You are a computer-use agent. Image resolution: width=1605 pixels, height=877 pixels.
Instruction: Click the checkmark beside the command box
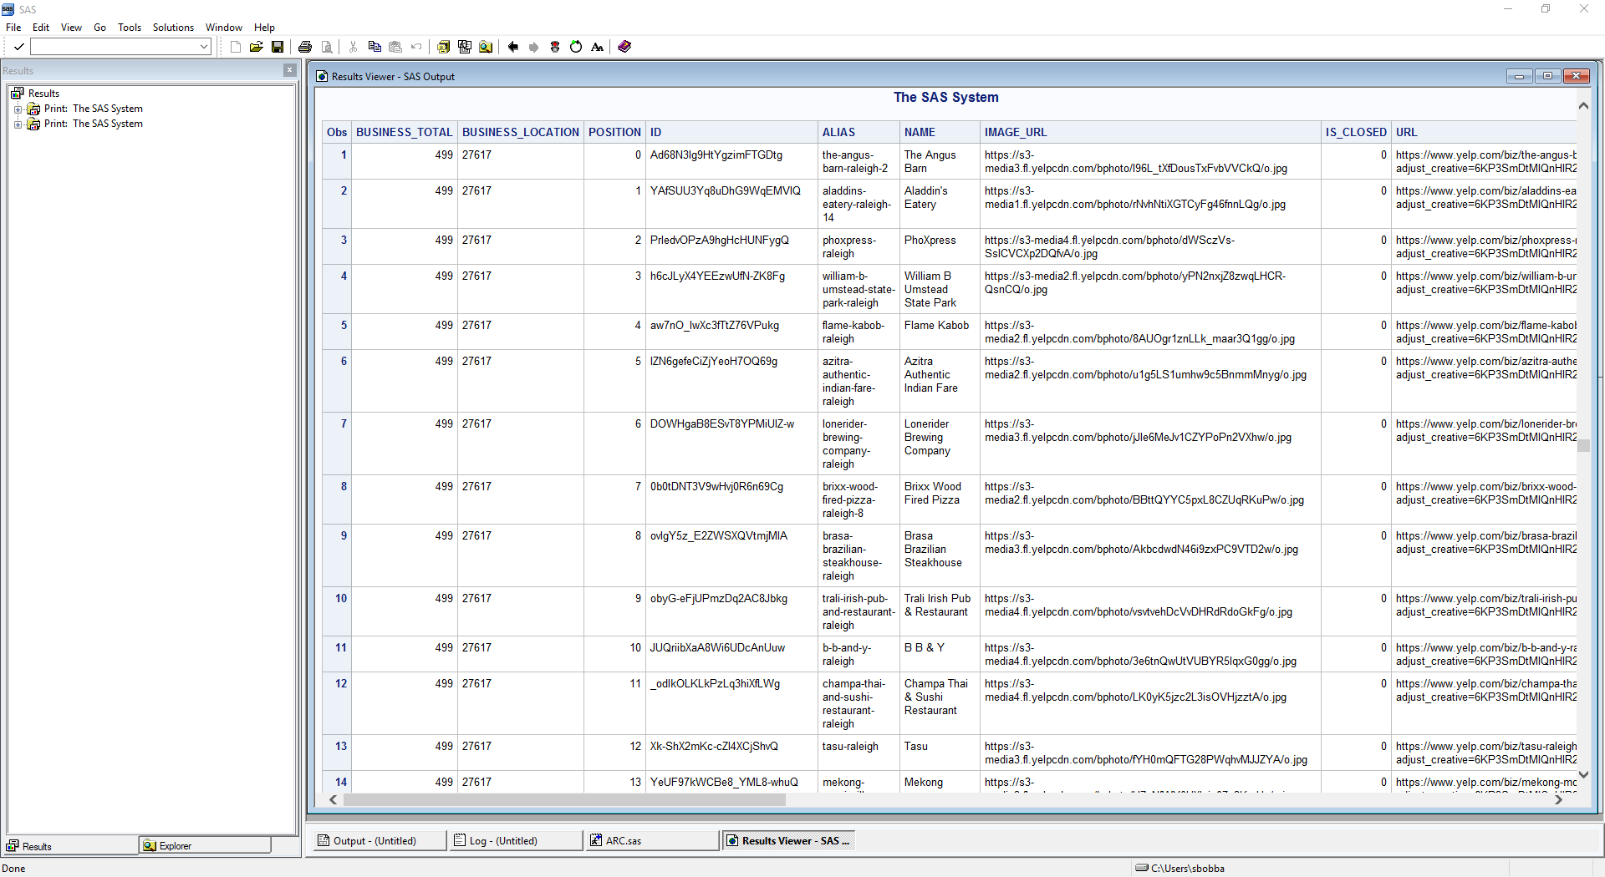point(18,47)
